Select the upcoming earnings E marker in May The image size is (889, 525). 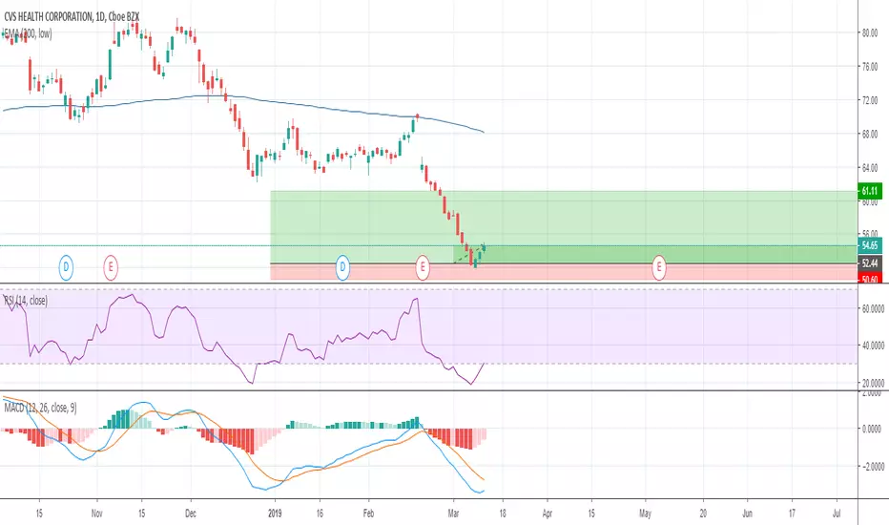(x=659, y=266)
